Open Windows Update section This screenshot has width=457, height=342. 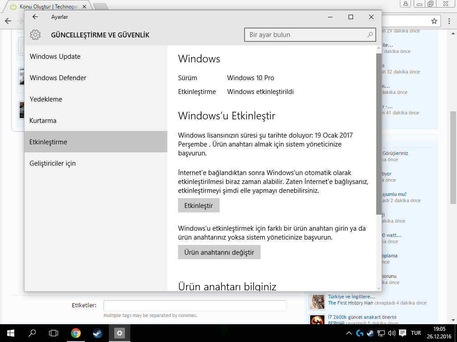pos(96,57)
